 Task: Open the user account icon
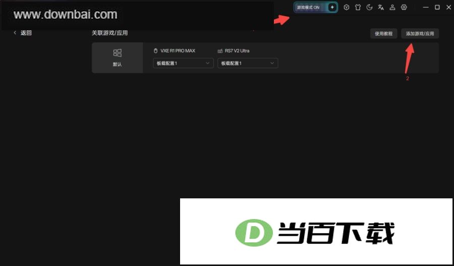pyautogui.click(x=392, y=8)
